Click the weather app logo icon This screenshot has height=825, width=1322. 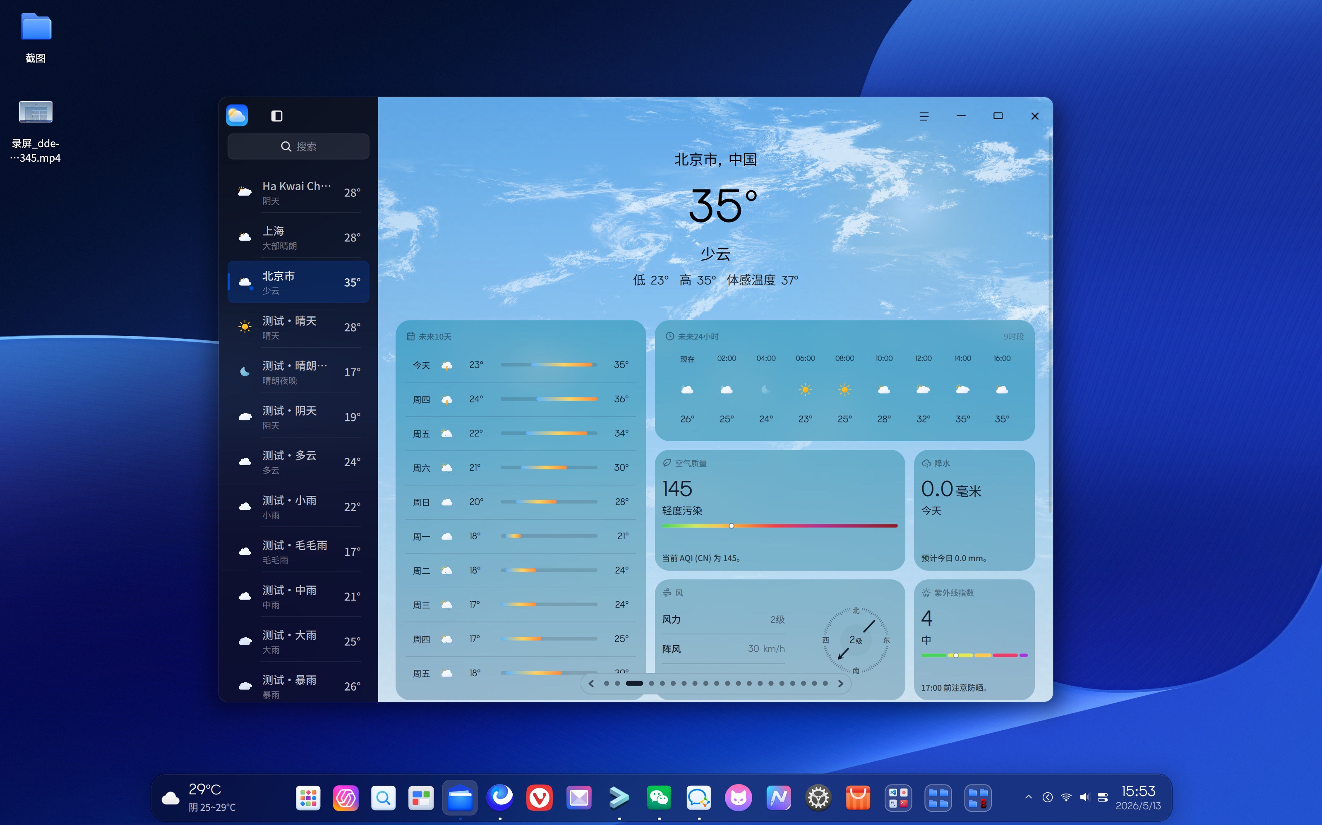point(237,115)
